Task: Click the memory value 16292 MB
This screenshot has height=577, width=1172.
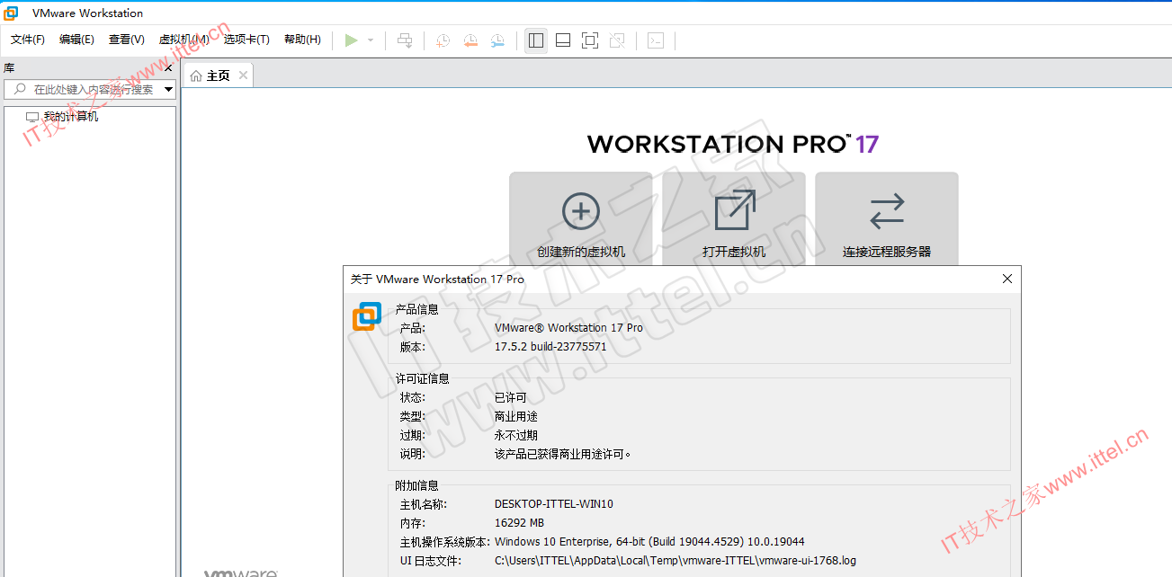Action: point(520,523)
